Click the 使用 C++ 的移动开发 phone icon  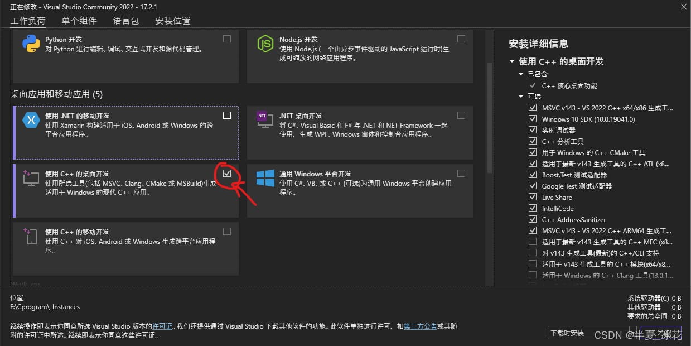pos(31,236)
